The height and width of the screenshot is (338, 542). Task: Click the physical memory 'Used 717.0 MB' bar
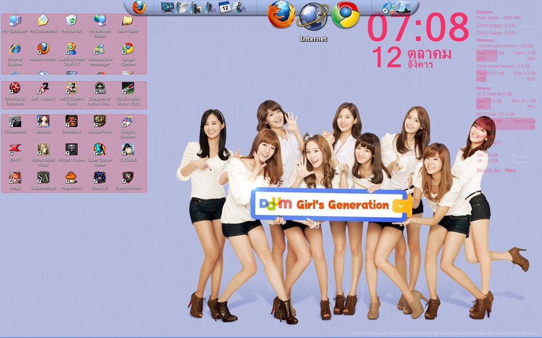tap(487, 55)
